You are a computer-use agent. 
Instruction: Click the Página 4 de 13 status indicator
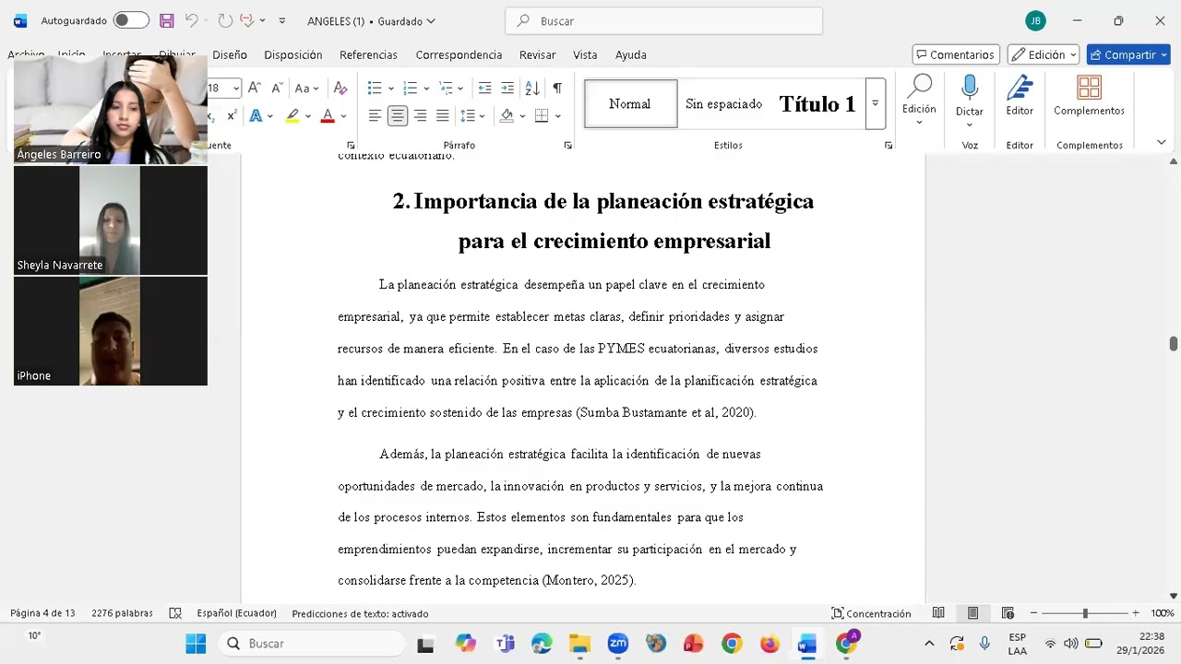point(42,613)
